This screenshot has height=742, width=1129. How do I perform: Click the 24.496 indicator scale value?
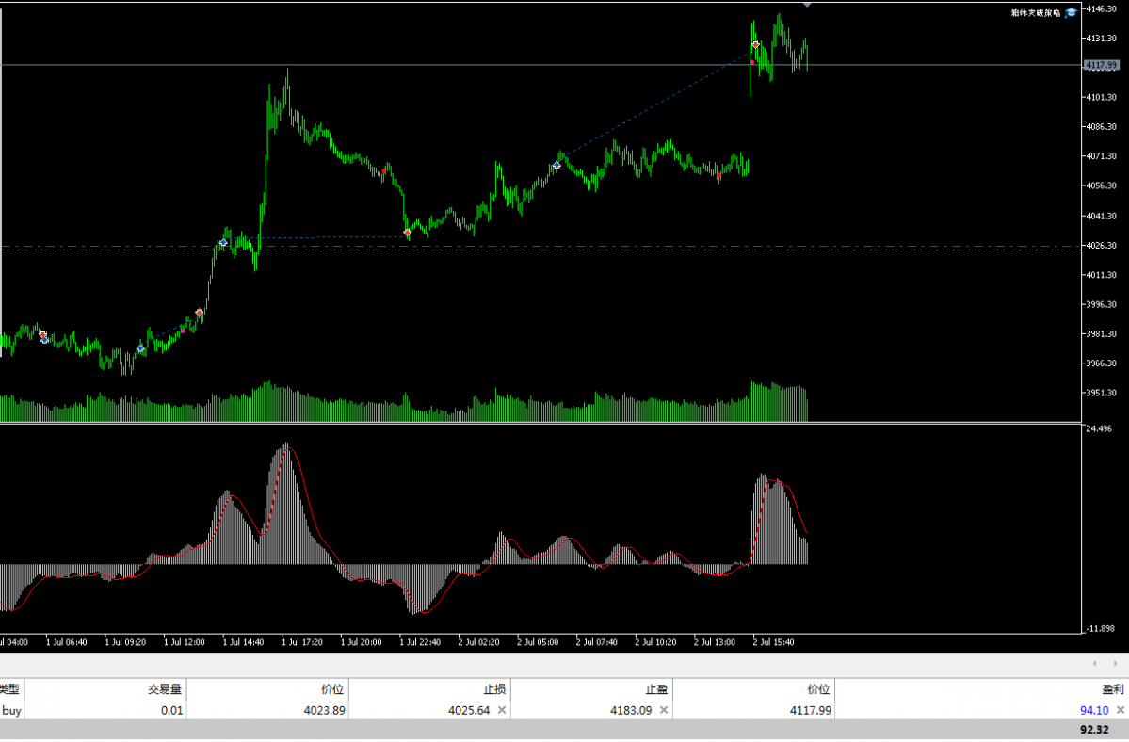tap(1098, 429)
